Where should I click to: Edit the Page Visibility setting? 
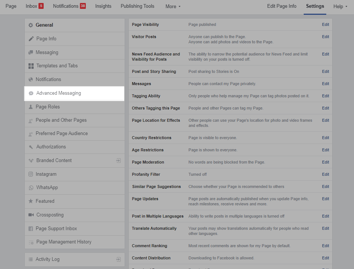325,25
